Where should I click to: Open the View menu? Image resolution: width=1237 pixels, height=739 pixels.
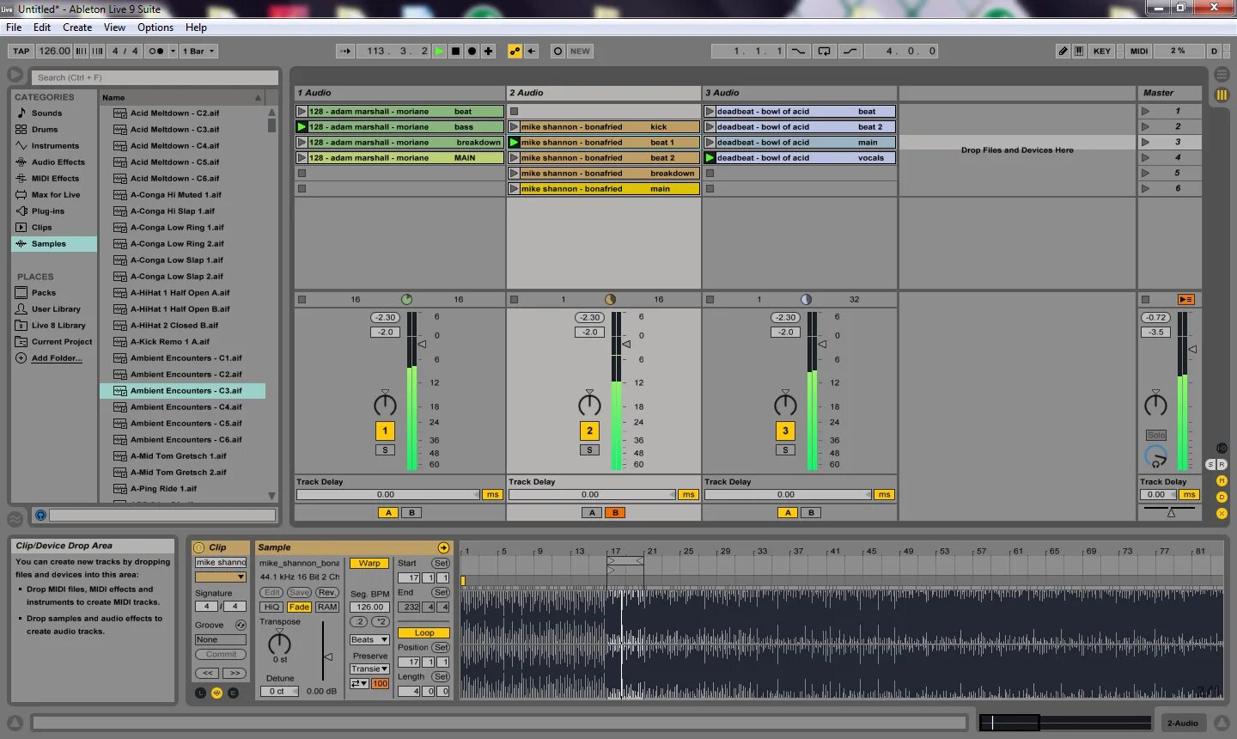pyautogui.click(x=114, y=27)
